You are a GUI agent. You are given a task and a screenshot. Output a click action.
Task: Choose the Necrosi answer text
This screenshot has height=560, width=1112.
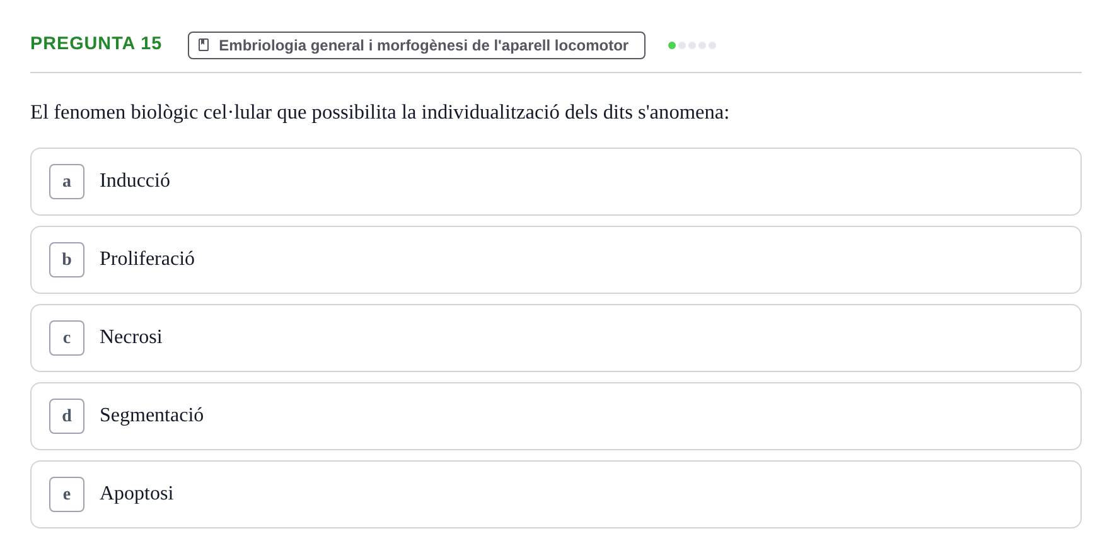tap(130, 337)
